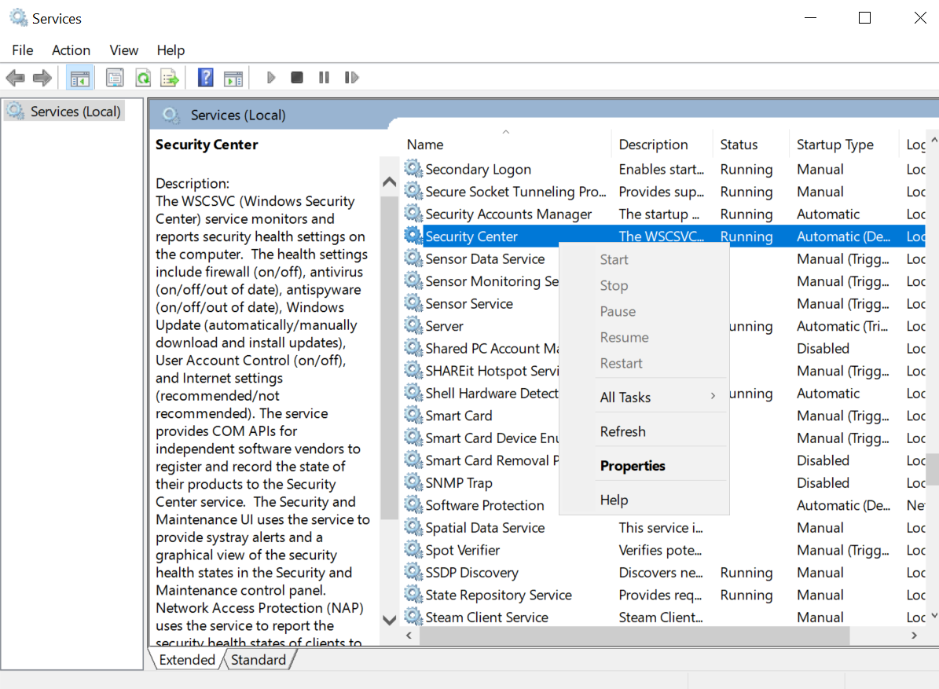Choose Stop in the context menu
This screenshot has height=689, width=939.
tap(644, 285)
